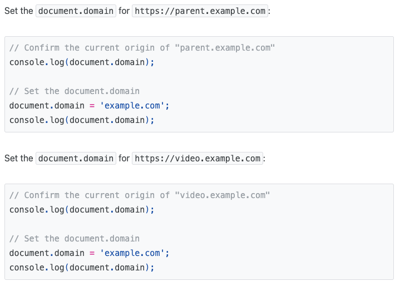
Task: Click first console.log line in the video code block
Action: (x=81, y=210)
